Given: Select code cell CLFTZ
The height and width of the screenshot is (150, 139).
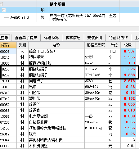Looking at the screenshot, I should [x=8, y=146].
